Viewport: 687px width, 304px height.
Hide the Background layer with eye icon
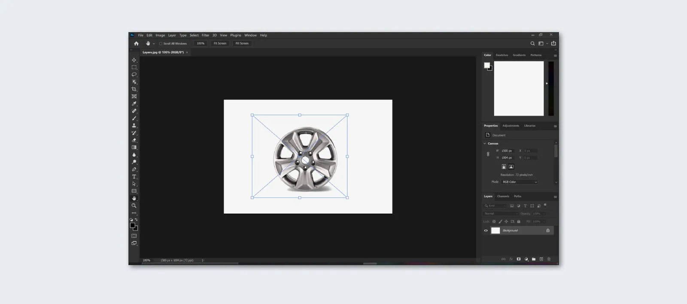pos(486,231)
